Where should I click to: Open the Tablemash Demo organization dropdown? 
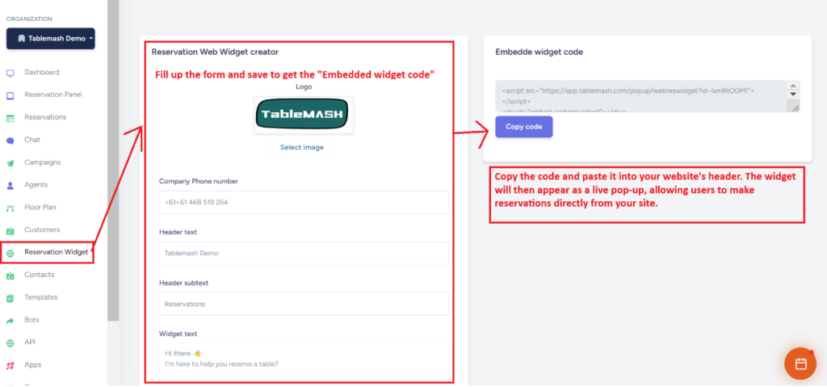coord(51,38)
